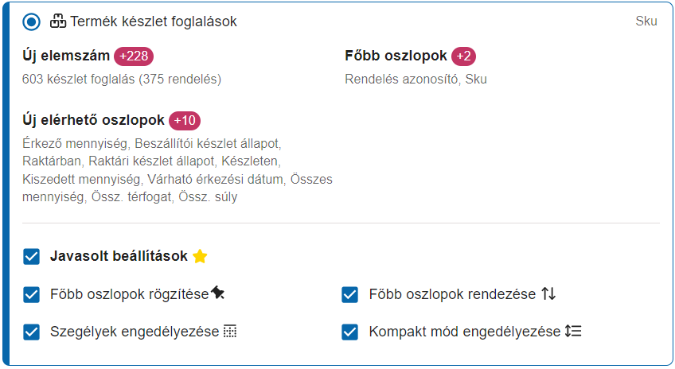Screen dimensions: 675x369
Task: Click the +228 badge next to Új elemszám
Action: (x=134, y=56)
